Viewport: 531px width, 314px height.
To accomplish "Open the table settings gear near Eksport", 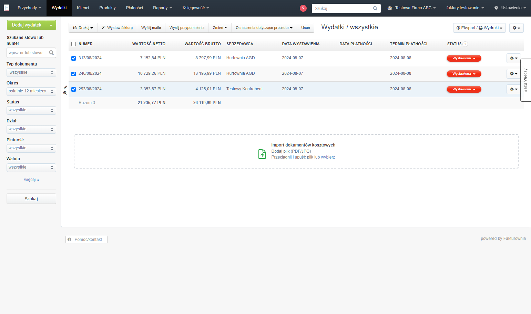I will coord(516,28).
